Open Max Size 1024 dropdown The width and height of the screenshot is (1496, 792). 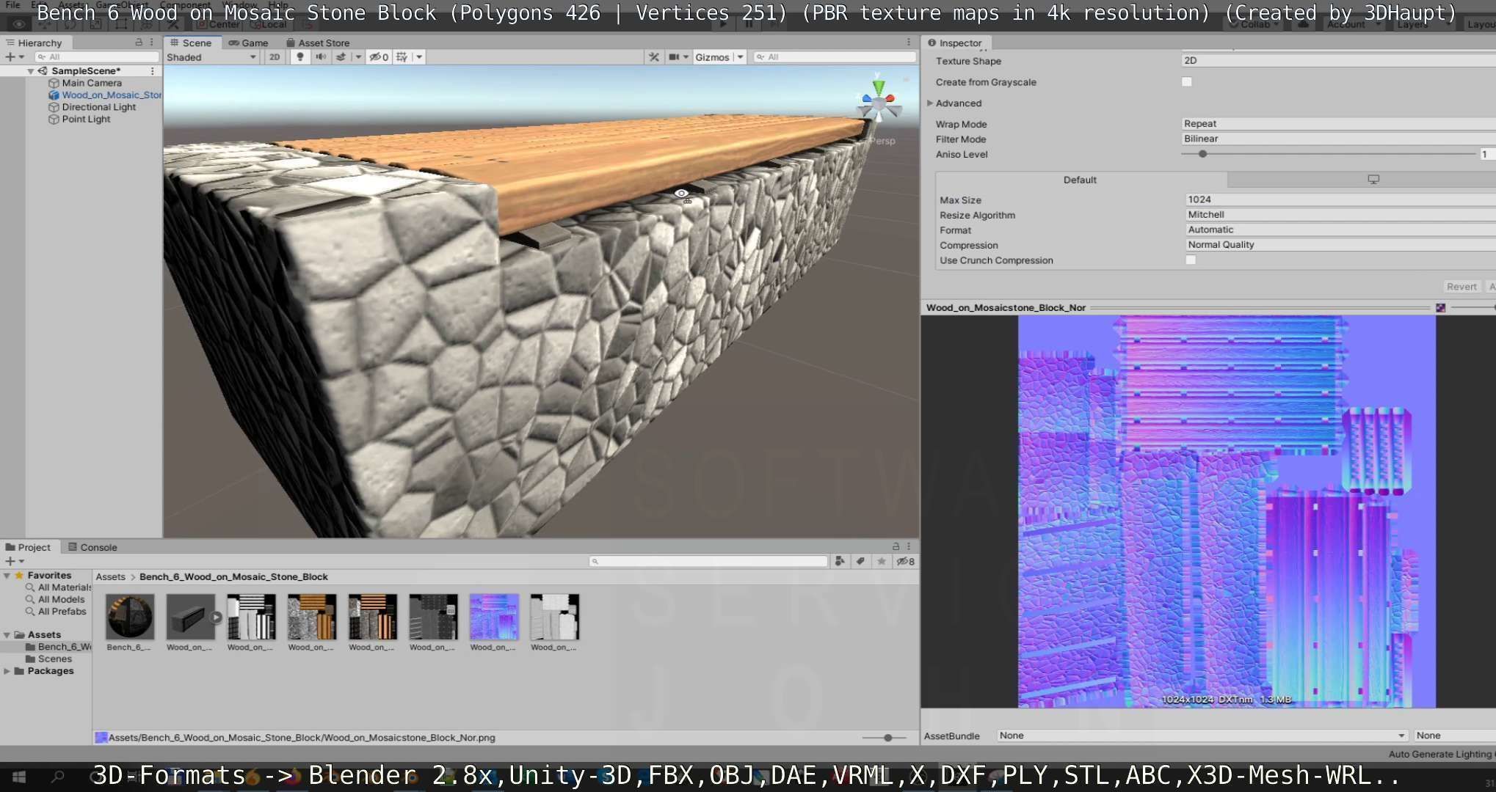1340,199
